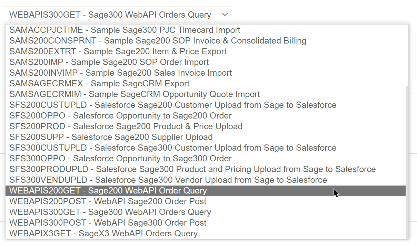This screenshot has width=417, height=246.
Task: Choose SAMS200CONSPRNT SOP Invoice & Consolidated Billing
Action: coord(158,41)
